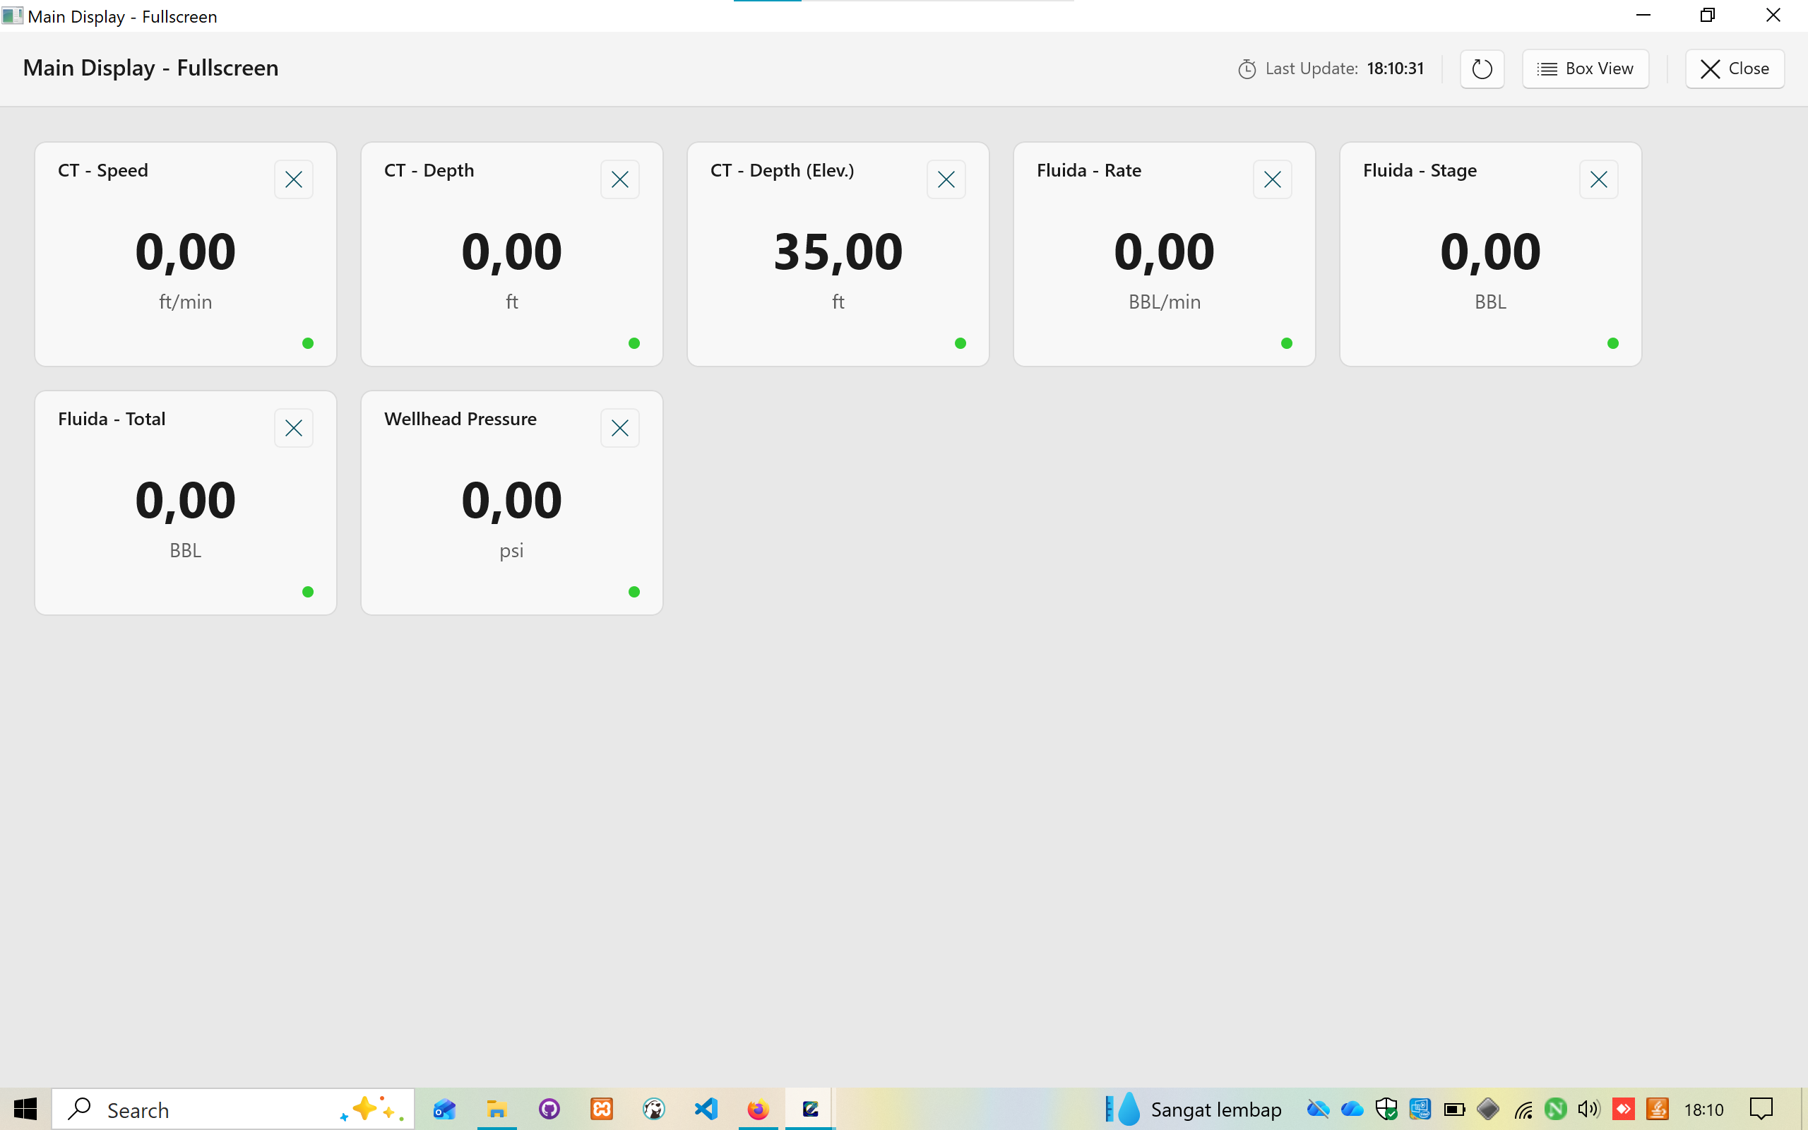Dismiss the CT - Depth card

(619, 179)
